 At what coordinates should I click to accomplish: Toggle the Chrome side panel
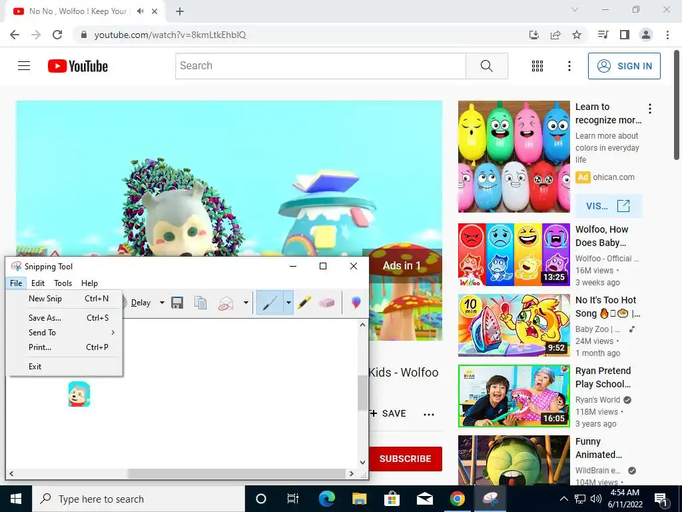(625, 35)
